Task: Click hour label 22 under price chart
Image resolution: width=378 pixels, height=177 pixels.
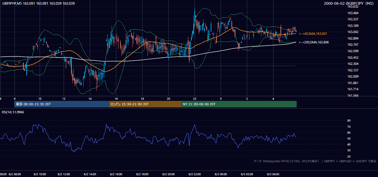Action: pos(195,99)
